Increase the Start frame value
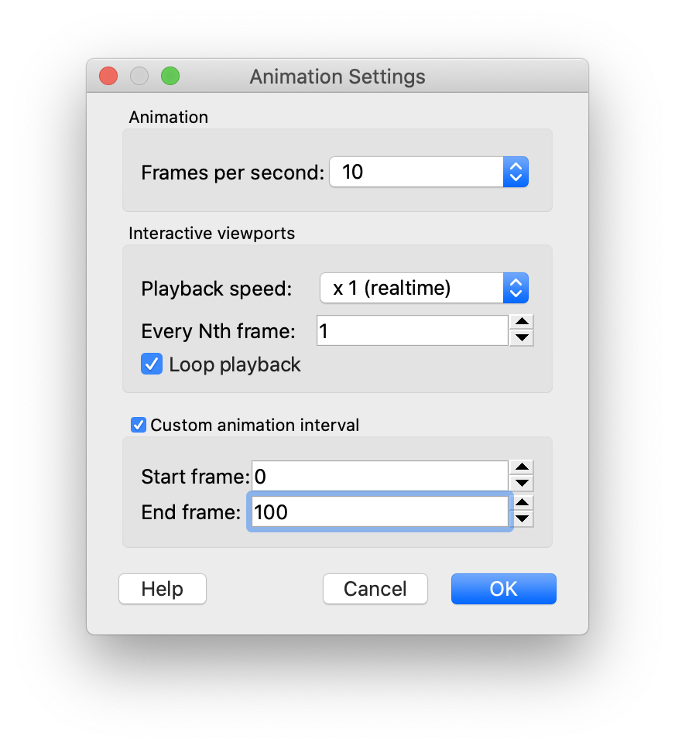Viewport: 675px width, 749px height. (523, 467)
